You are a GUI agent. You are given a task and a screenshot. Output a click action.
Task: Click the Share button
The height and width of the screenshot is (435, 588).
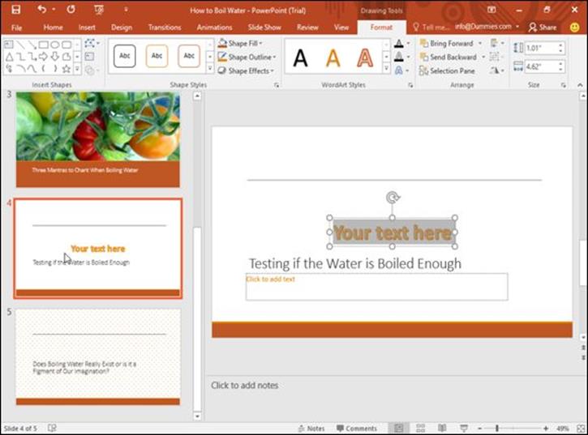[543, 27]
